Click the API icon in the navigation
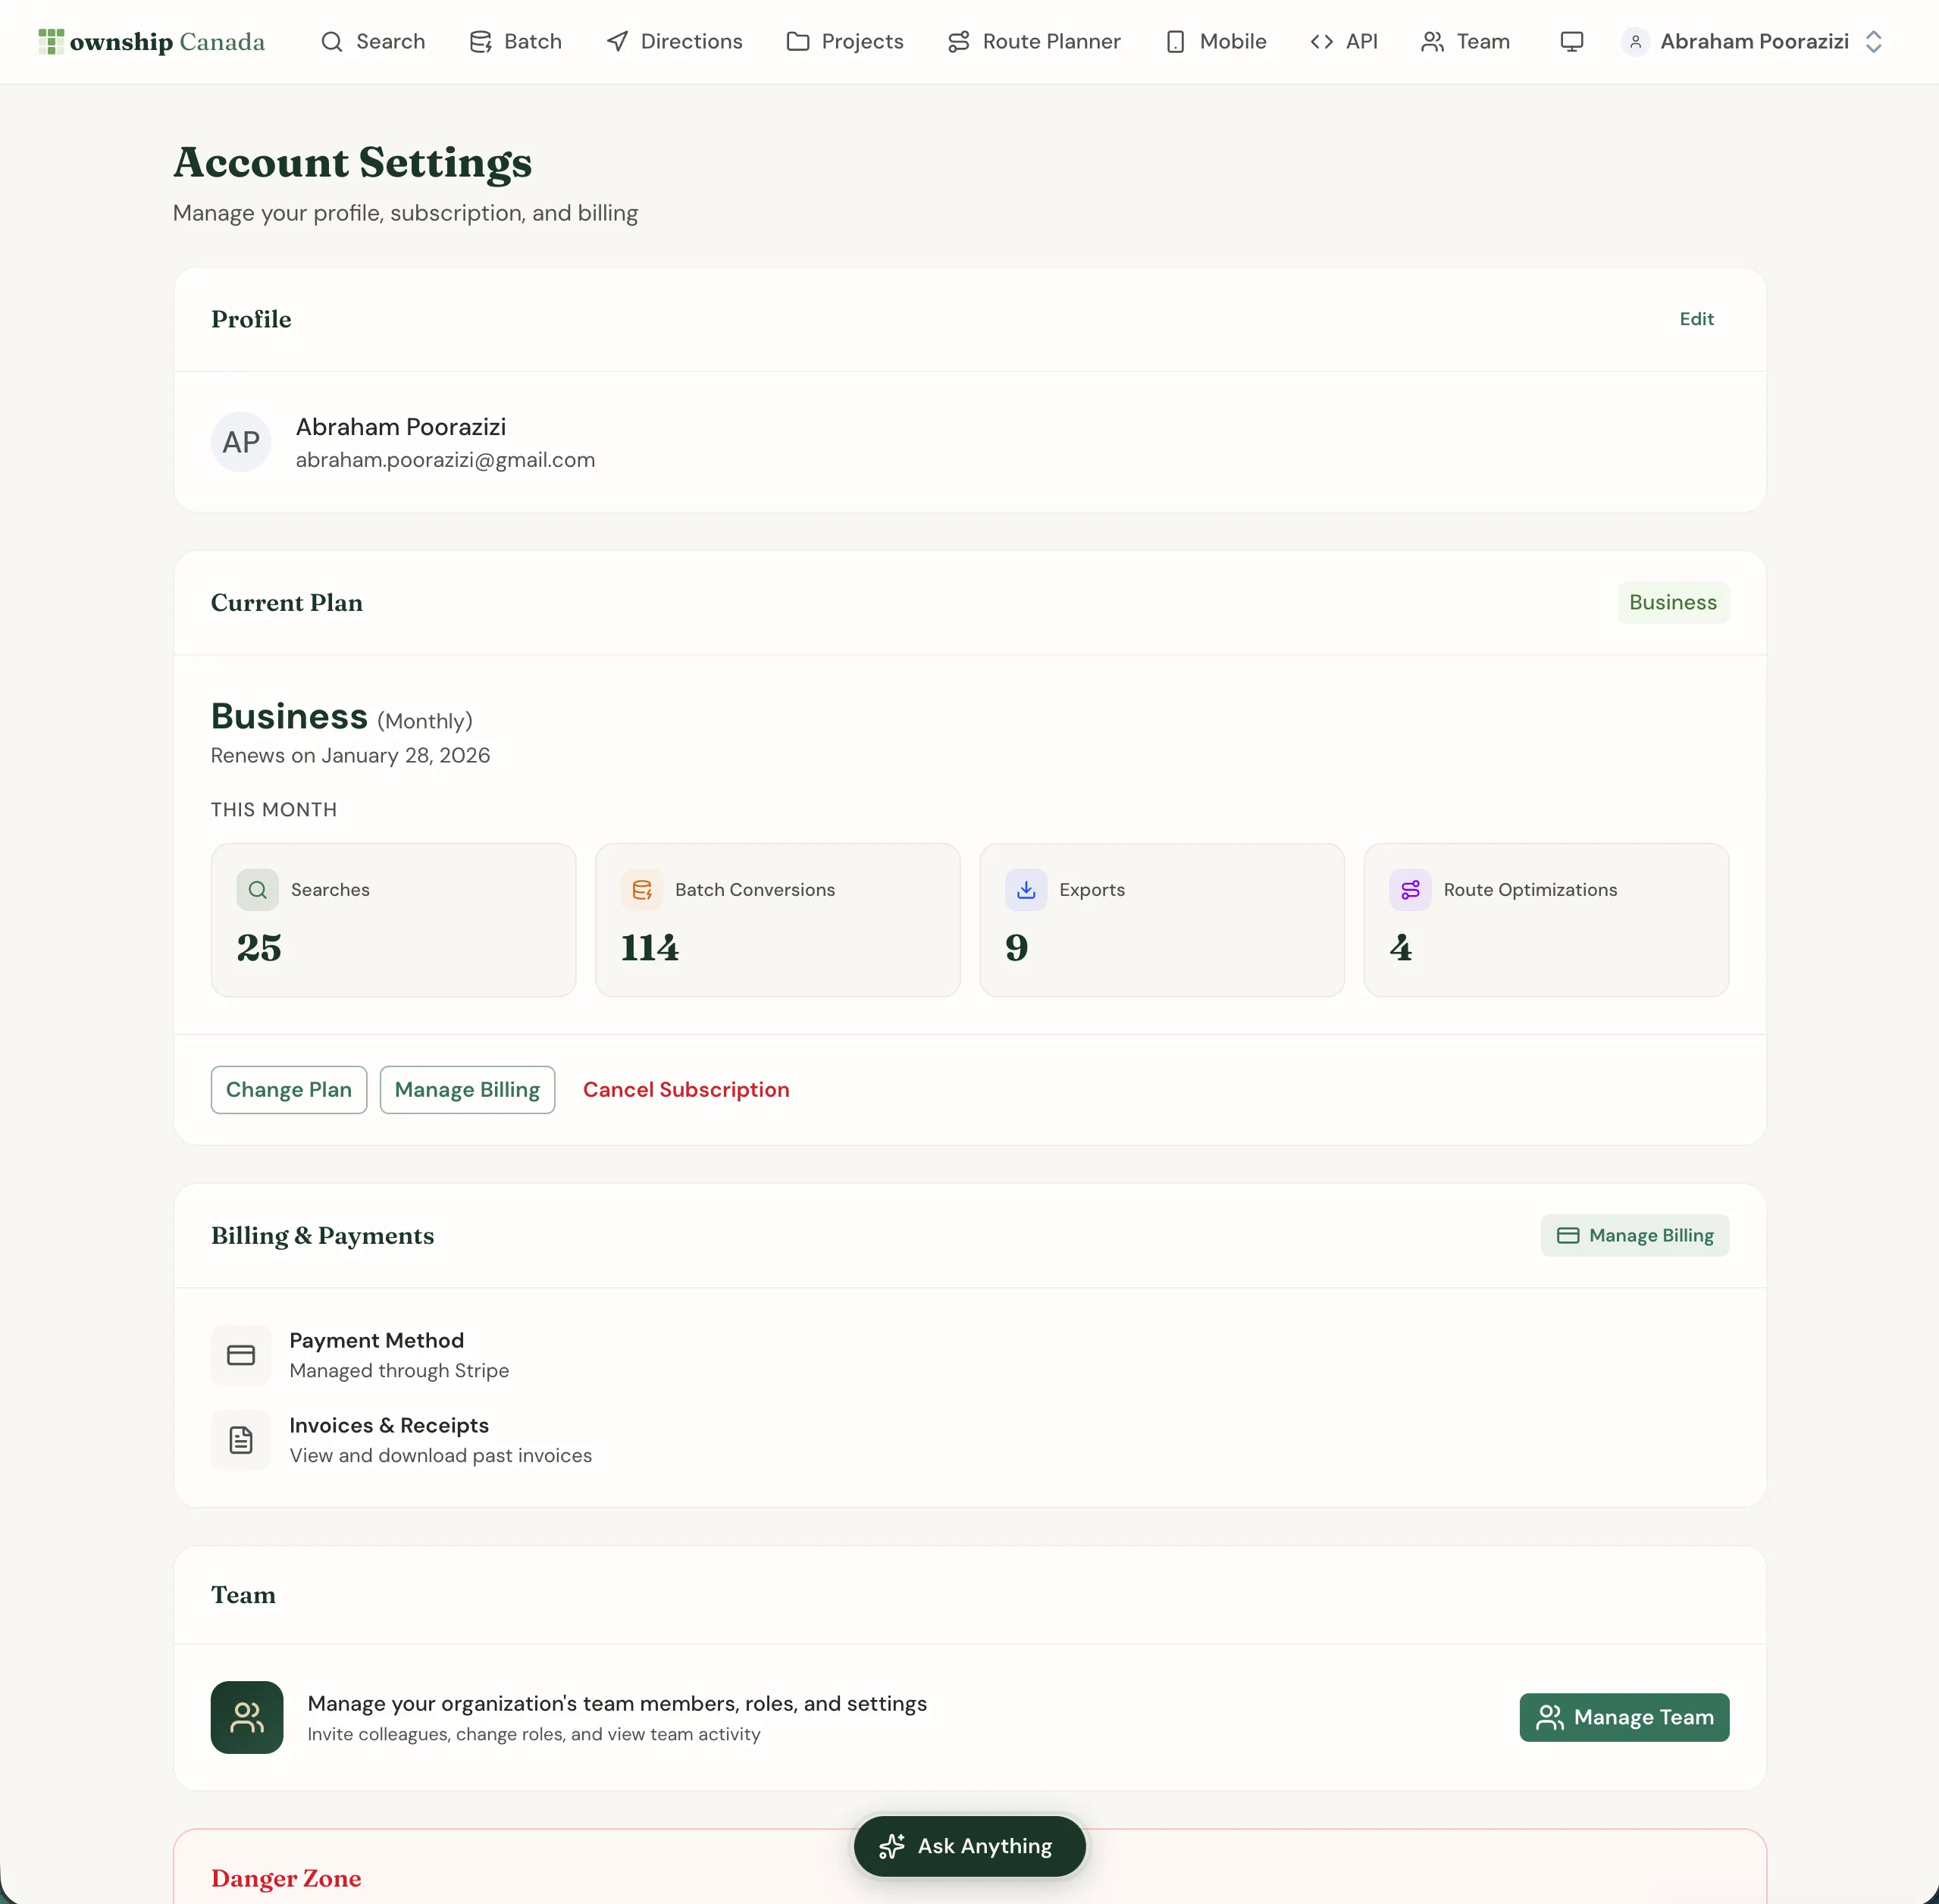The height and width of the screenshot is (1904, 1939). coord(1321,41)
